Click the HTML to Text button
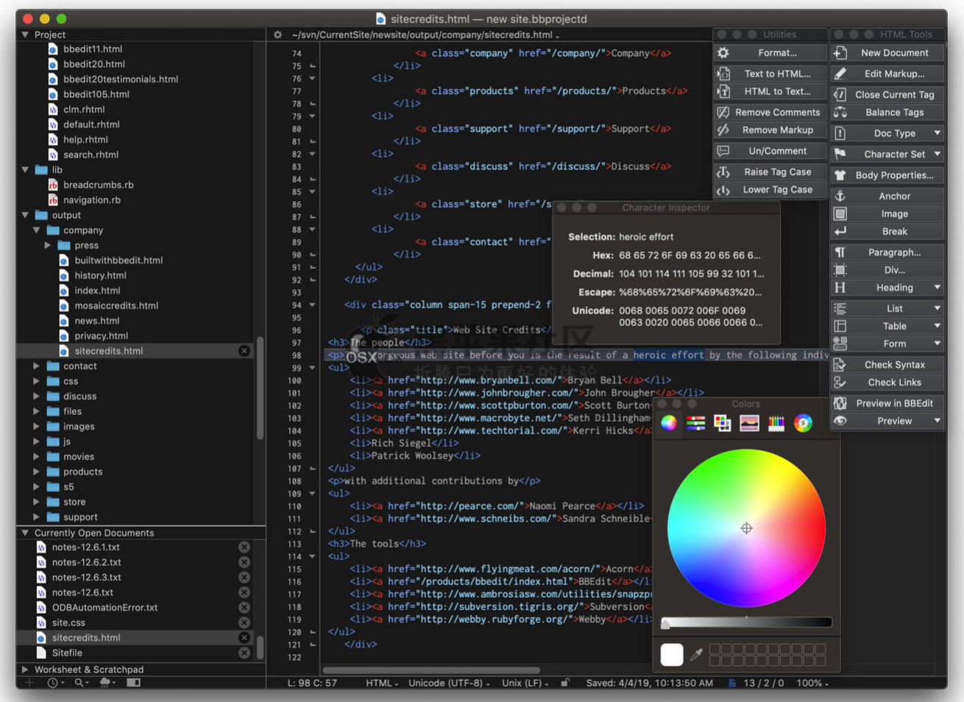 [770, 91]
